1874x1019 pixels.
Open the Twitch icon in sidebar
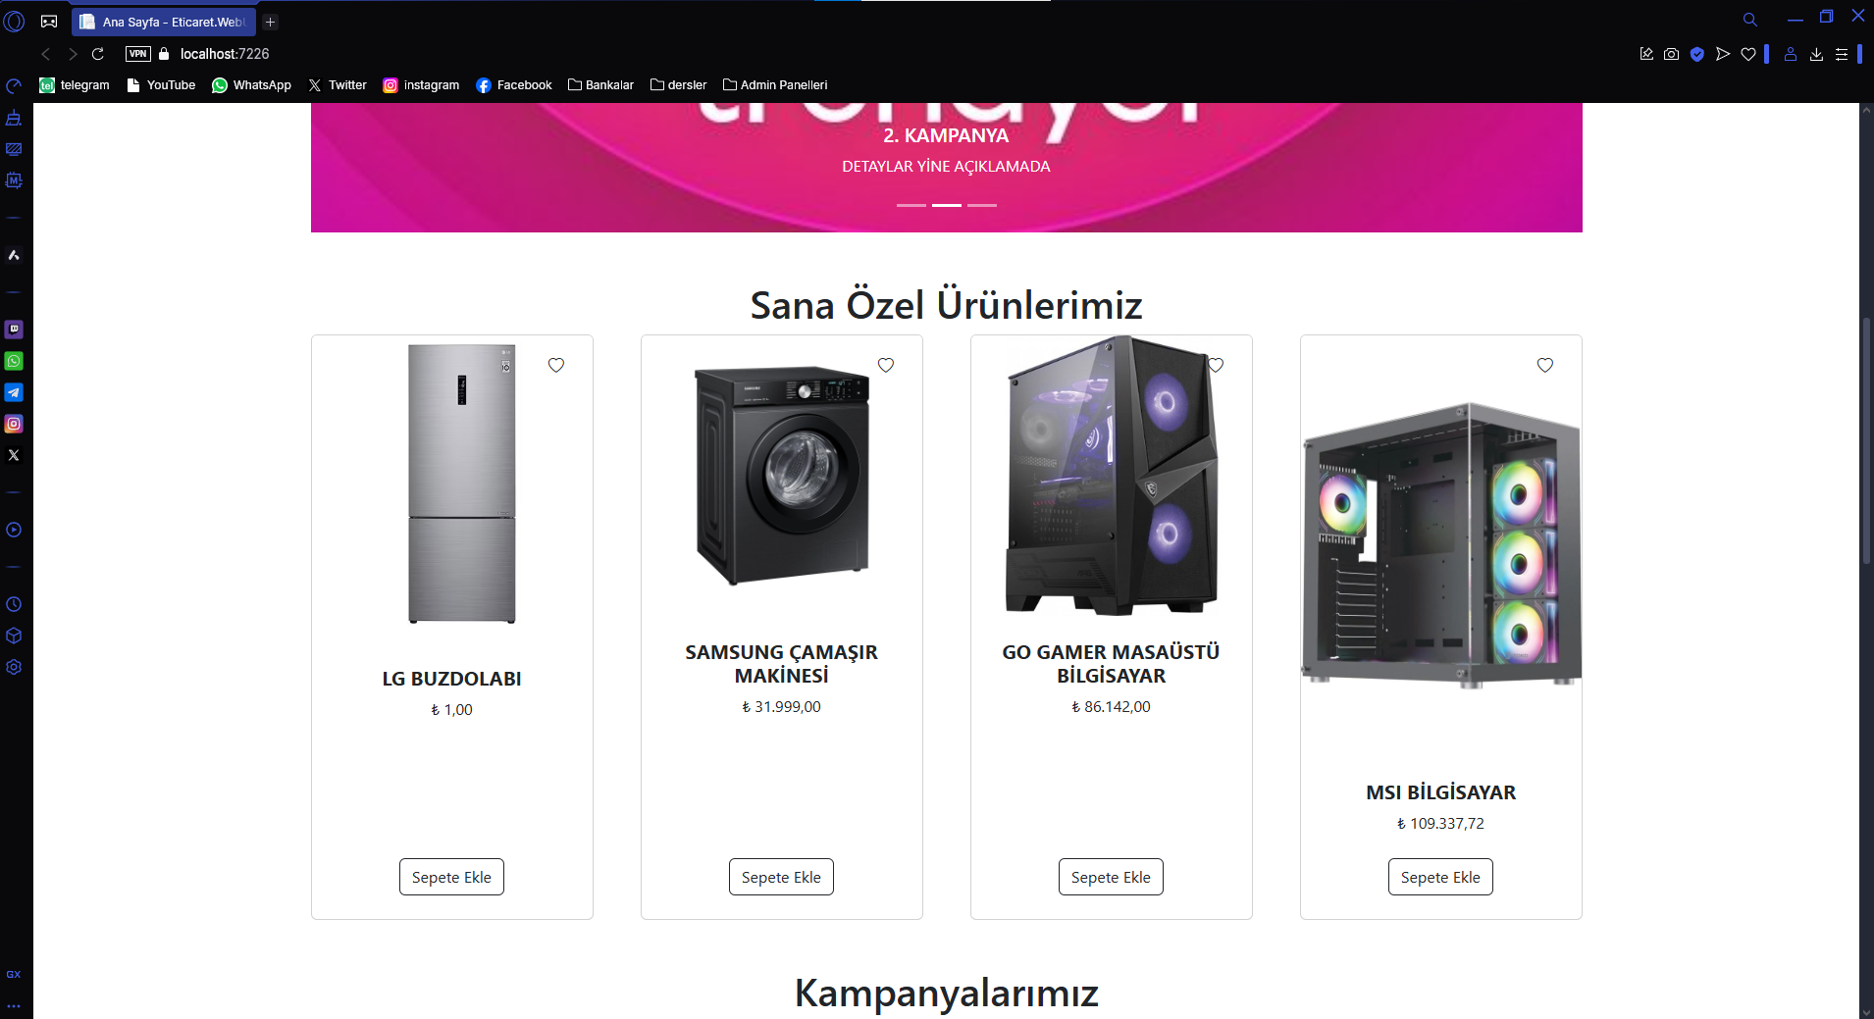[x=14, y=330]
